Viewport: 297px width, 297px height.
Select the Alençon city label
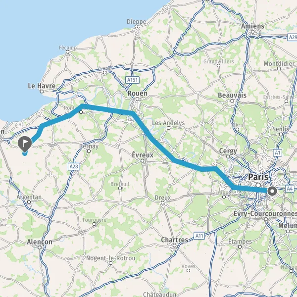point(40,242)
